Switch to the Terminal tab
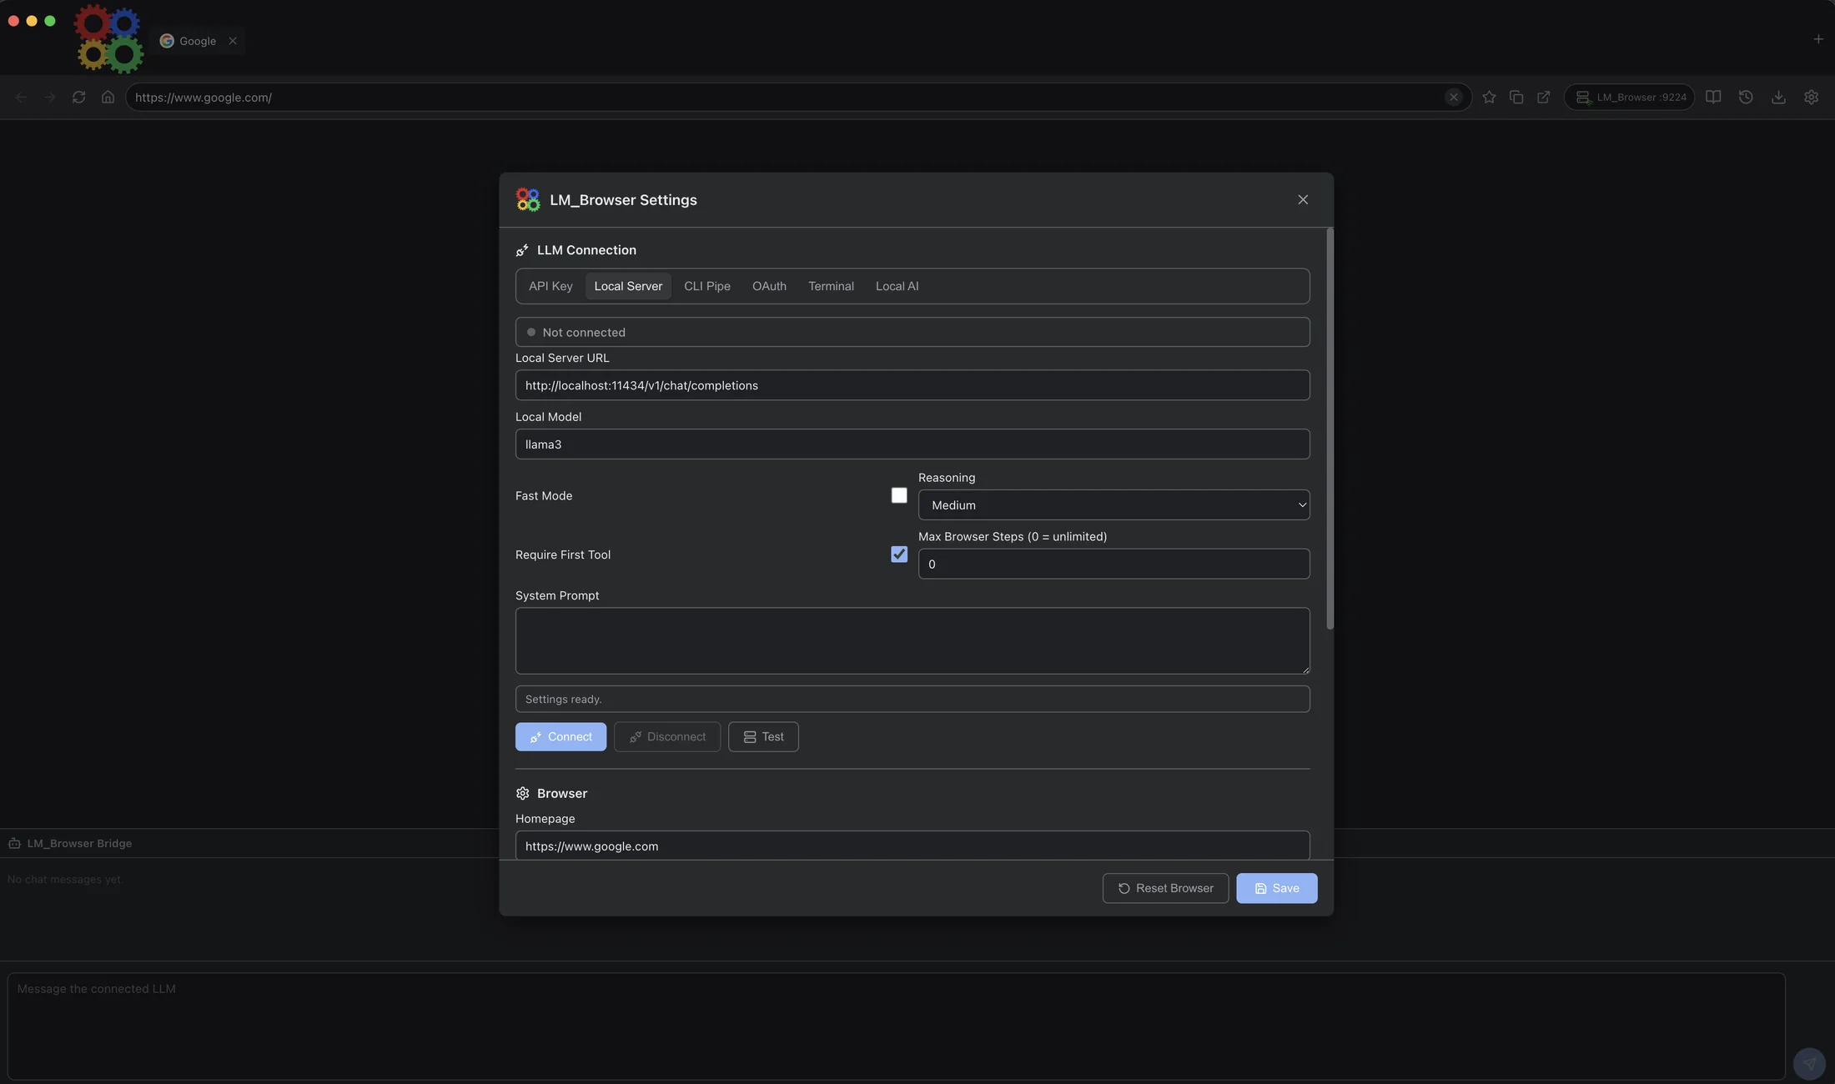Image resolution: width=1835 pixels, height=1084 pixels. (831, 286)
